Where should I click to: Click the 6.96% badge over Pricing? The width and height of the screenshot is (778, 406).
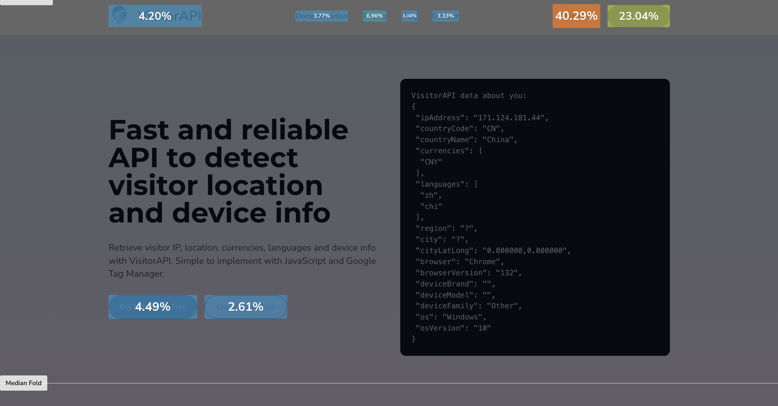click(374, 16)
